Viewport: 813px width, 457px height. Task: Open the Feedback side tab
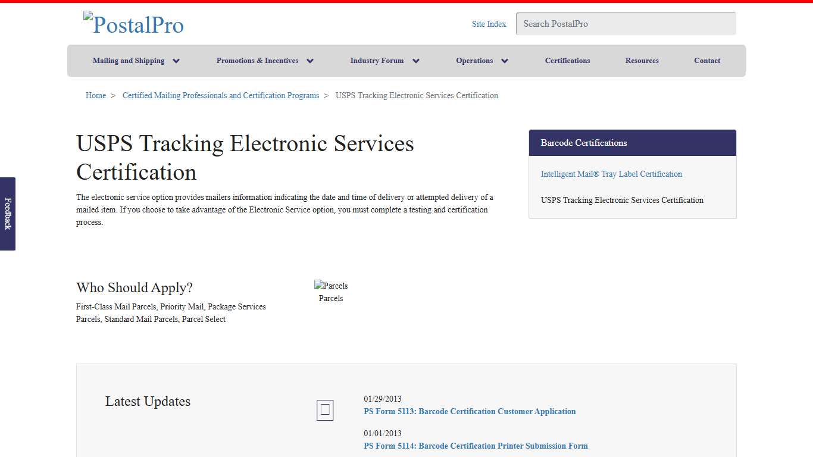tap(7, 214)
